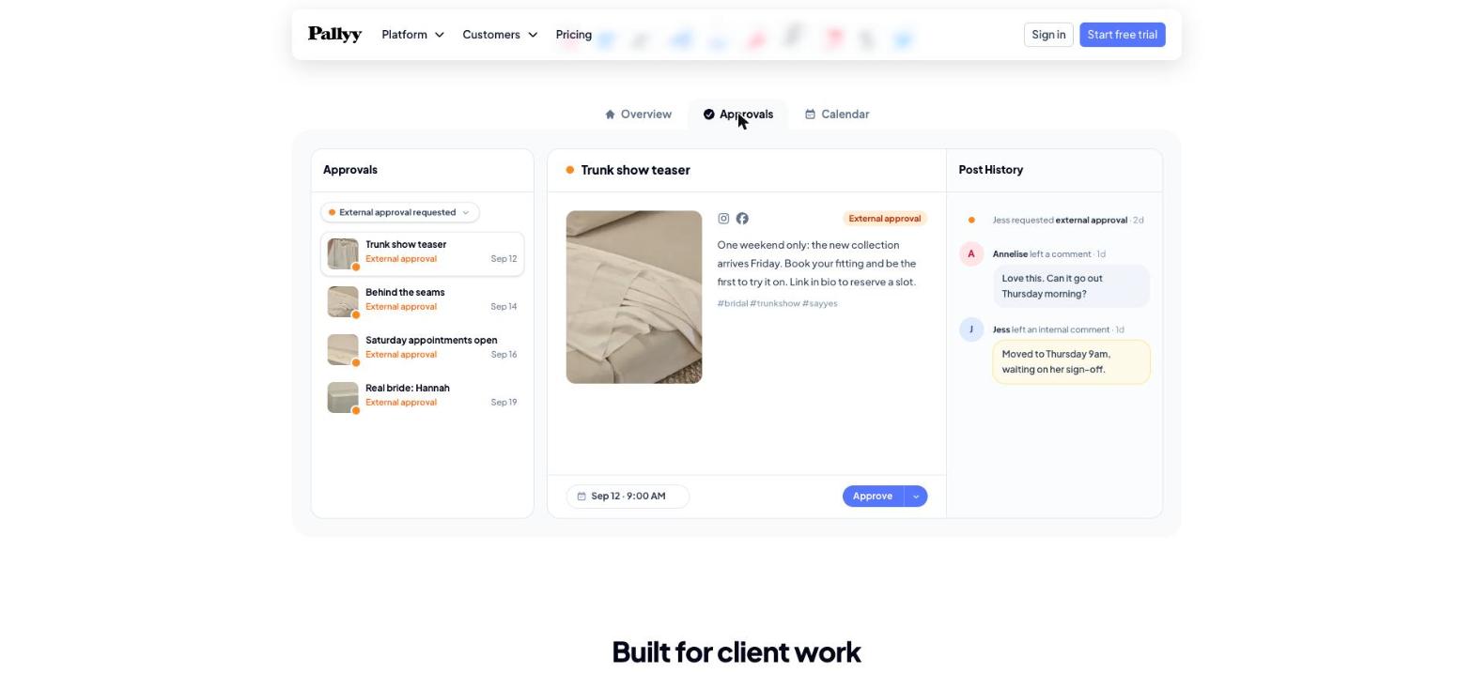
Task: Select the Approvals tab
Action: 738,115
